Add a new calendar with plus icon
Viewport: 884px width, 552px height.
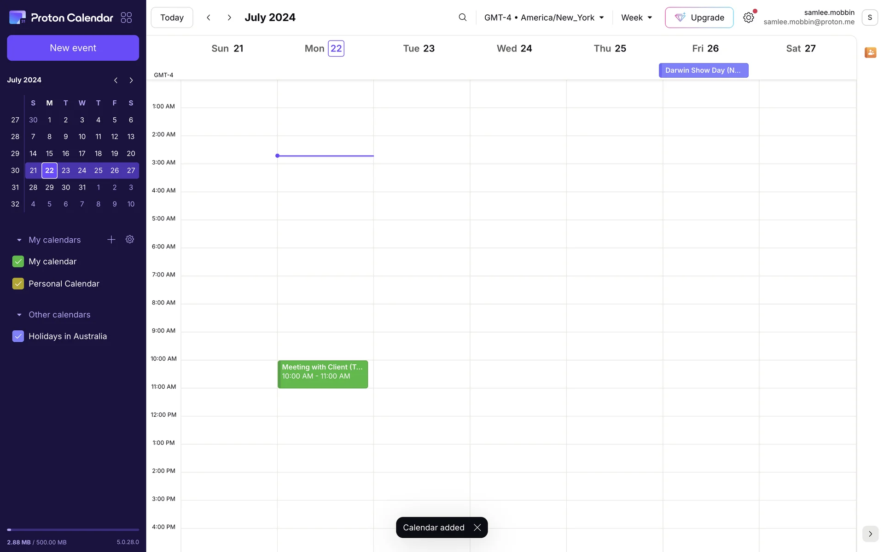click(x=111, y=240)
